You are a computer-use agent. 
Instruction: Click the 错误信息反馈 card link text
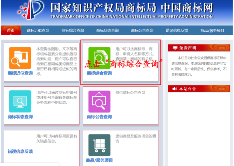coord(20,151)
